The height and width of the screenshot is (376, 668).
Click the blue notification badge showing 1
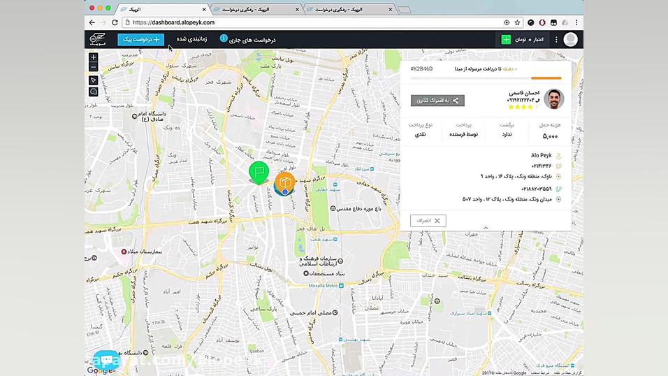coord(223,38)
